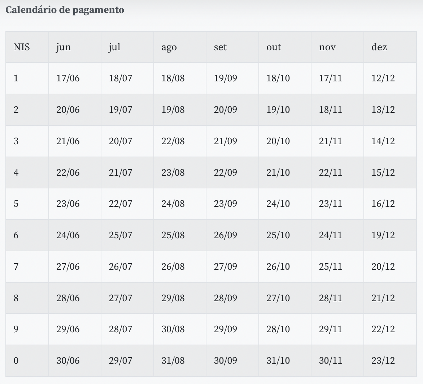Image resolution: width=423 pixels, height=384 pixels.
Task: Select the NIS column header
Action: pos(22,47)
